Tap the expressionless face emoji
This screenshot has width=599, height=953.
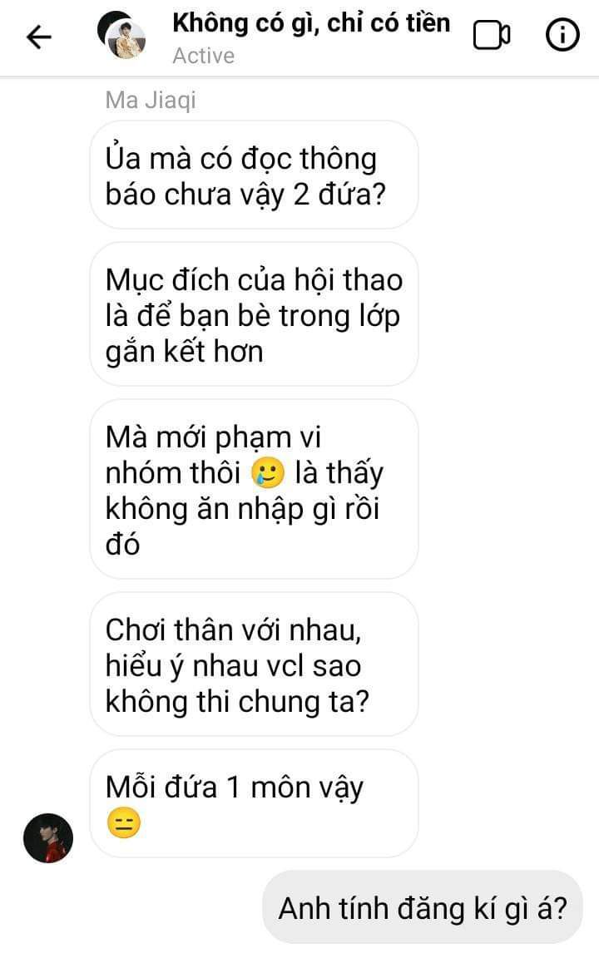point(124,822)
